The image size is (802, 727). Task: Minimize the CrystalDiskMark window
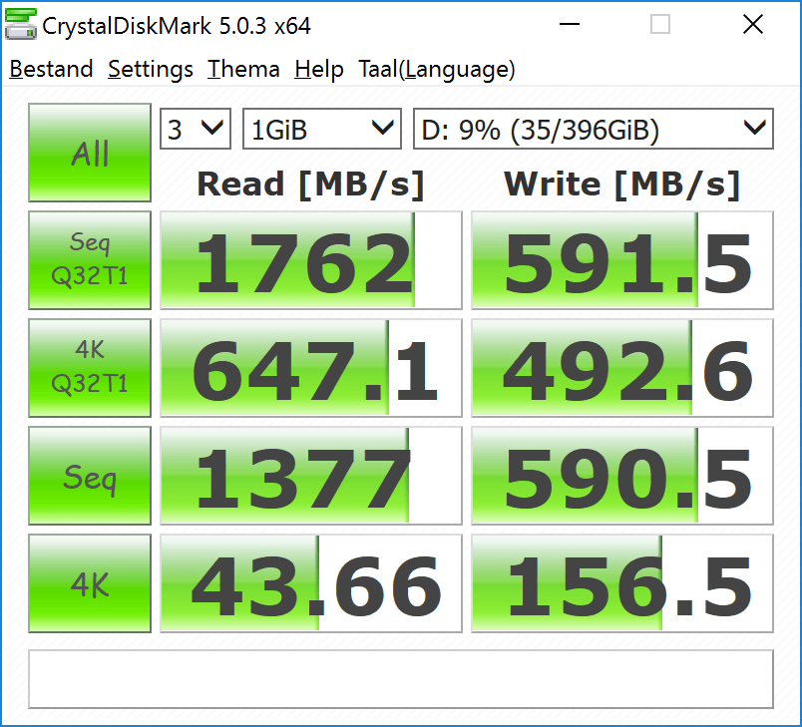coord(570,24)
